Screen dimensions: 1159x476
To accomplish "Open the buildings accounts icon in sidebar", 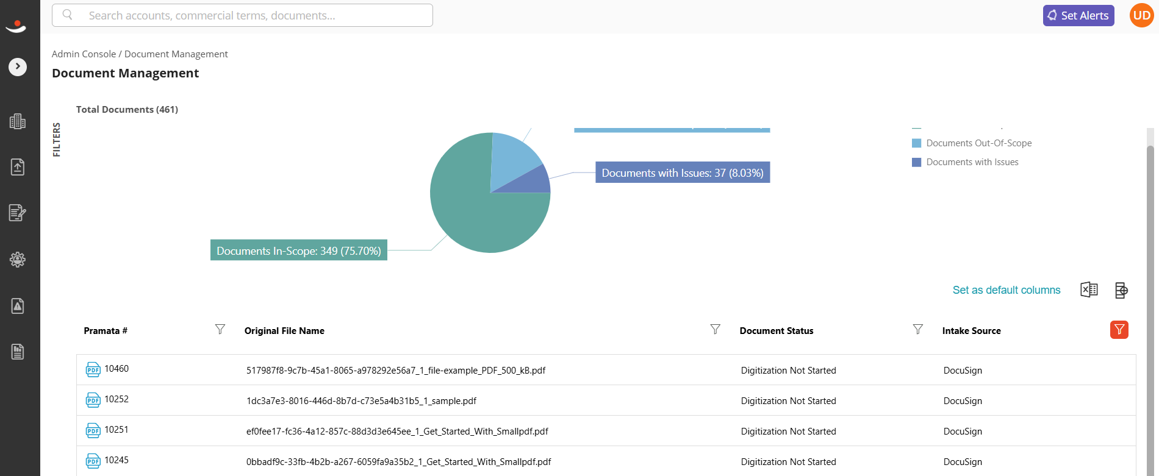I will 18,121.
